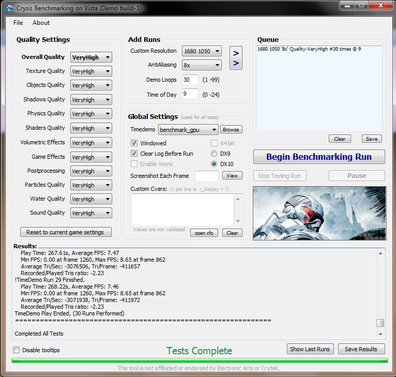Open the AntiAliasing dropdown
396x377 pixels.
(x=202, y=65)
